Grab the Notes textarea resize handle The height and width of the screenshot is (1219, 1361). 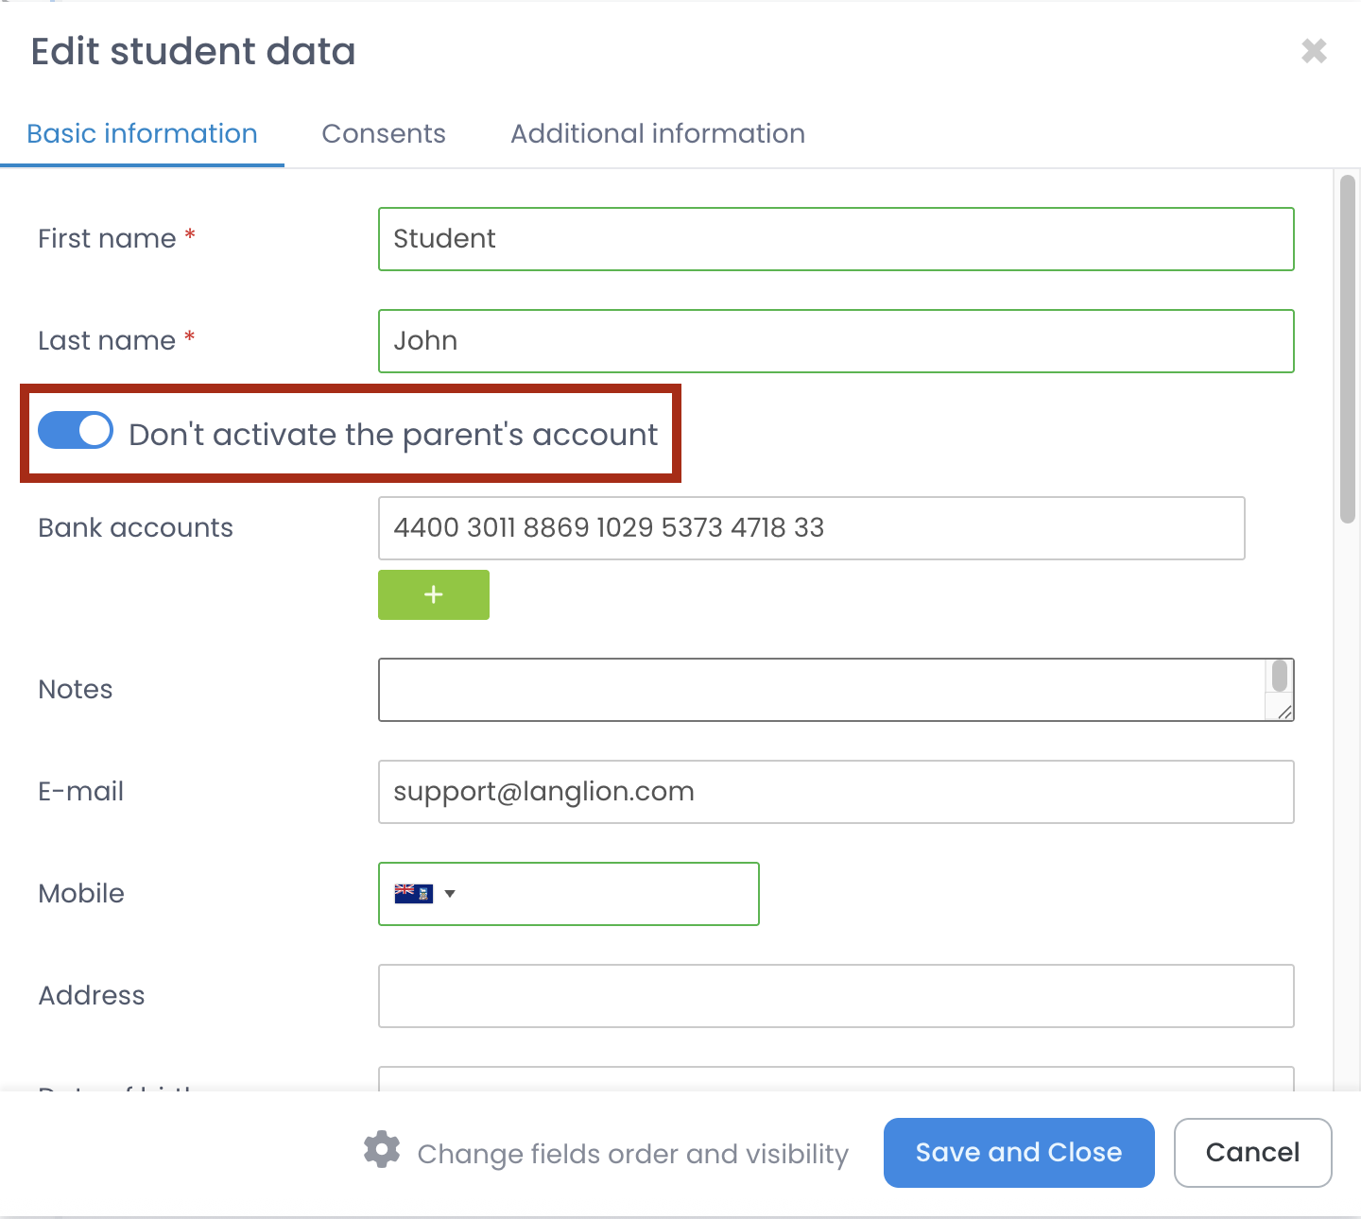click(x=1284, y=712)
